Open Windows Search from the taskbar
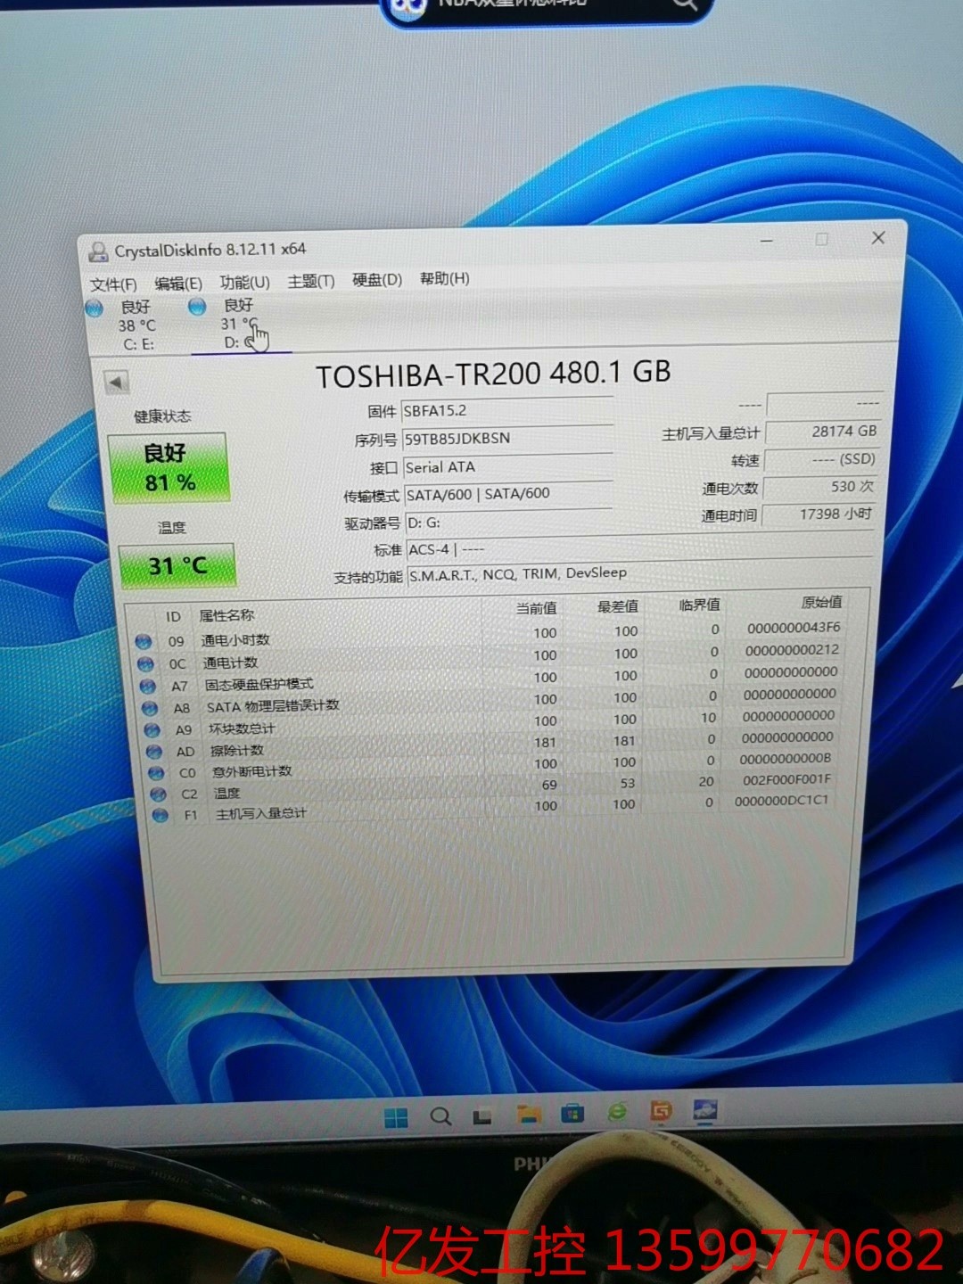963x1284 pixels. pos(440,1116)
